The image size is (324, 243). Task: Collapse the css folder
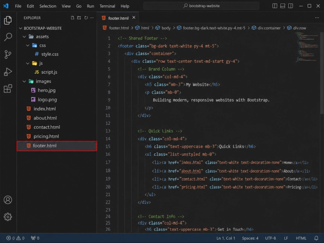[28, 46]
